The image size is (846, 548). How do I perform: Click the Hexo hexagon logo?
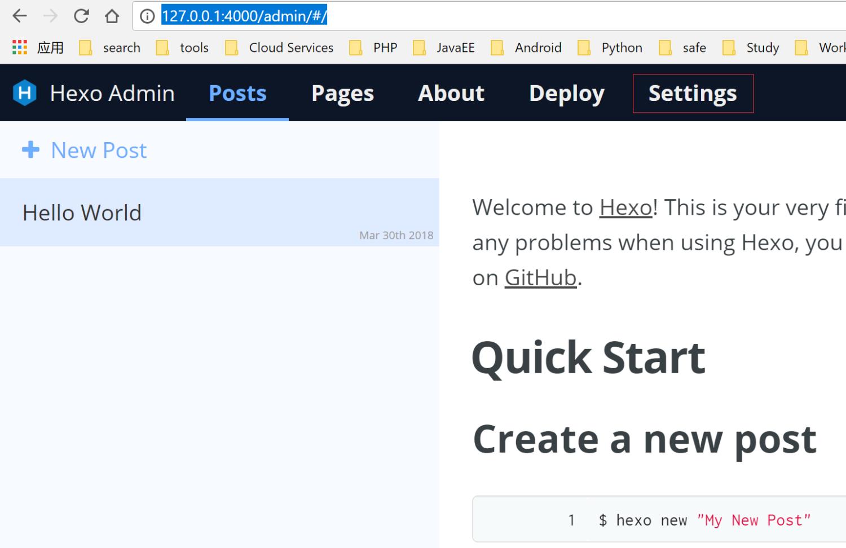[x=25, y=93]
